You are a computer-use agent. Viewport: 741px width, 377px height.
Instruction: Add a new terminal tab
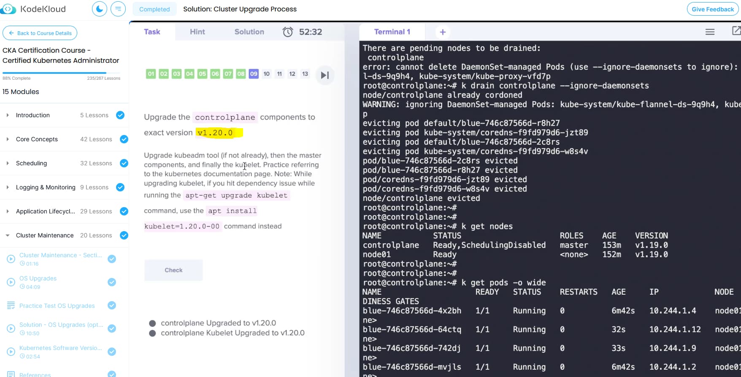[x=443, y=32]
